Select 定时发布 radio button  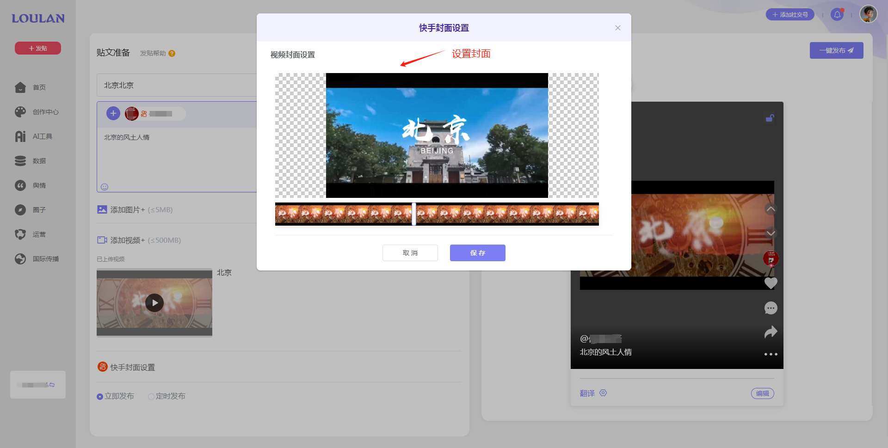pyautogui.click(x=151, y=397)
